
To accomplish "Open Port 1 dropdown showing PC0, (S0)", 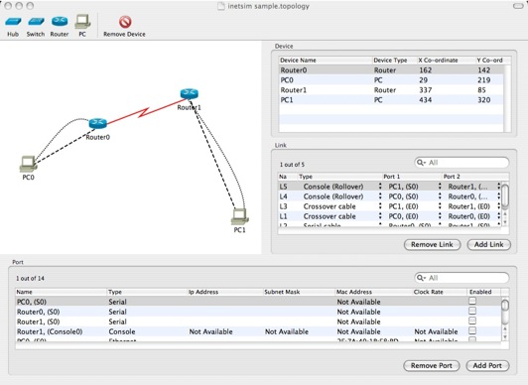I will 440,196.
